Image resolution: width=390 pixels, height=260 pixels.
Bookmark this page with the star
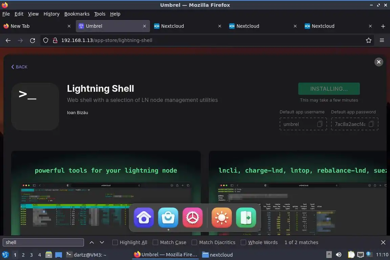(x=369, y=40)
